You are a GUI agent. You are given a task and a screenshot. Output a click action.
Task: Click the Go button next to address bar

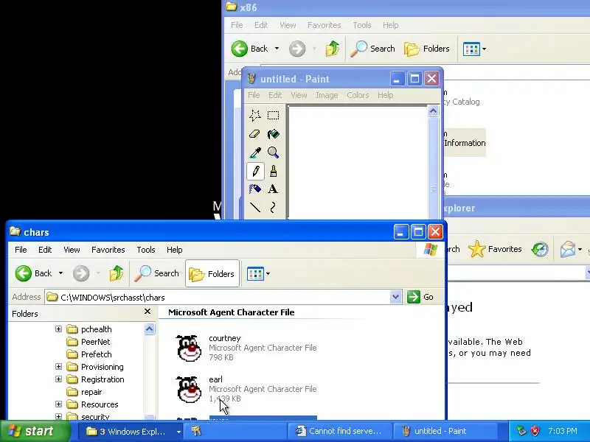tap(420, 297)
